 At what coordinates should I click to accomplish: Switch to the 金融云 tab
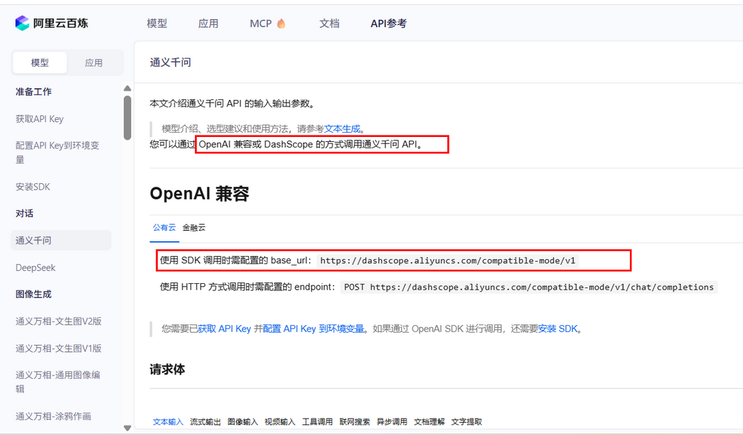pos(194,227)
